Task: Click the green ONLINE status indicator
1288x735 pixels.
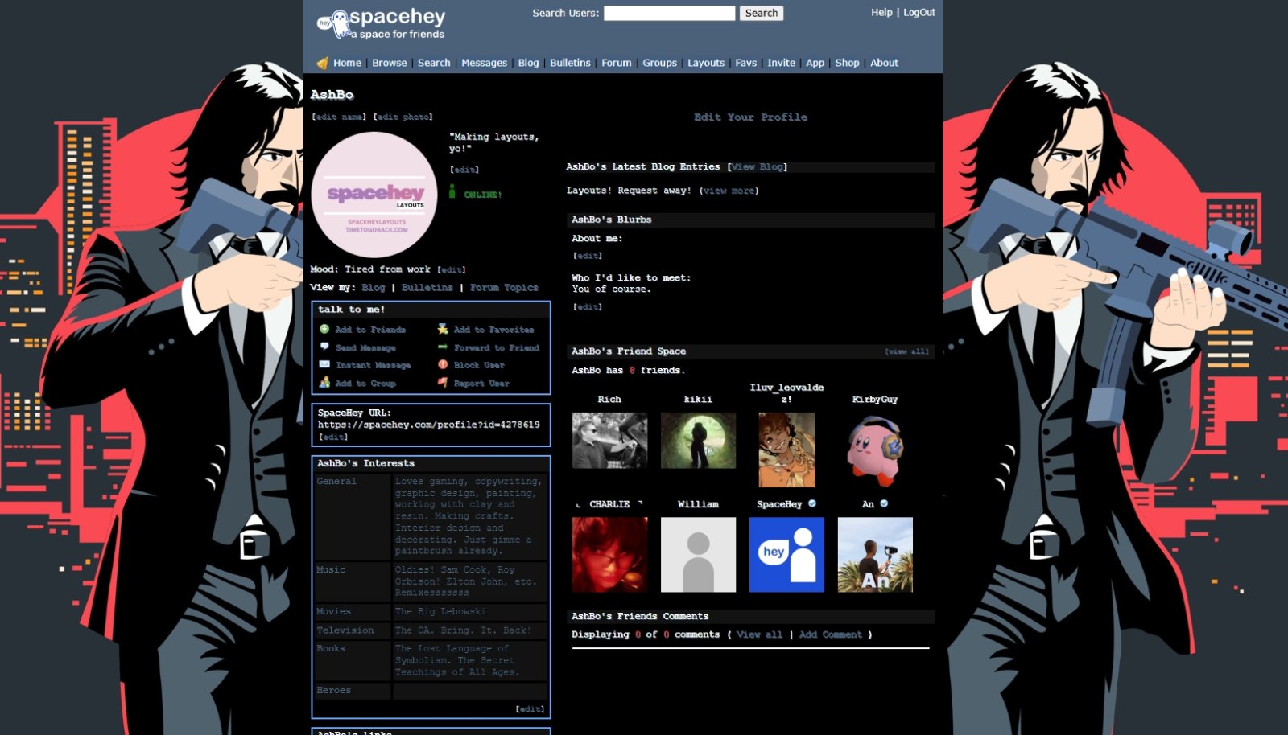Action: coord(453,191)
